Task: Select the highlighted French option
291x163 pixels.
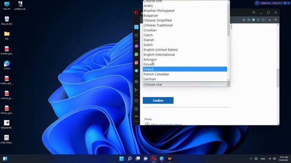Action: click(x=185, y=69)
